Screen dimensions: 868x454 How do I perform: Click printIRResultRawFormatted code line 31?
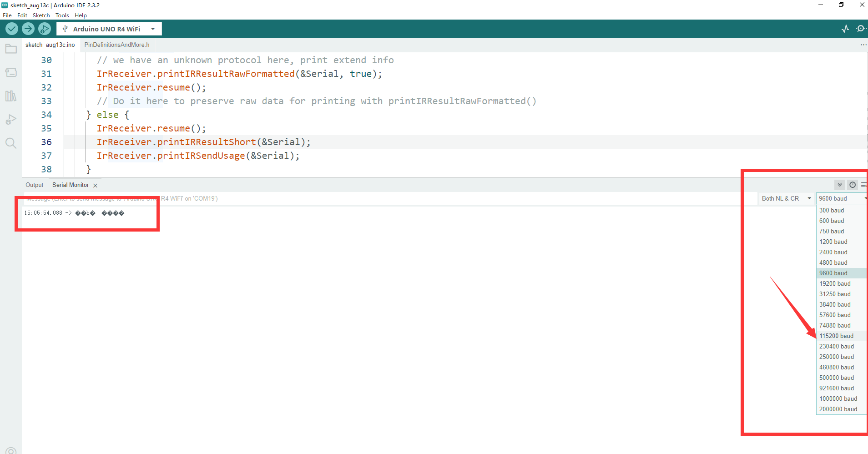(239, 74)
